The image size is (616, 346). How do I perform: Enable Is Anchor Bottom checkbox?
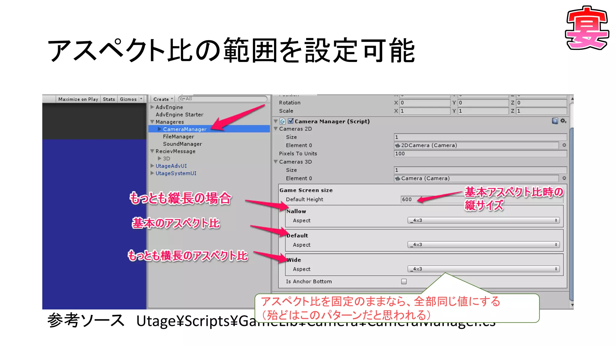click(404, 281)
